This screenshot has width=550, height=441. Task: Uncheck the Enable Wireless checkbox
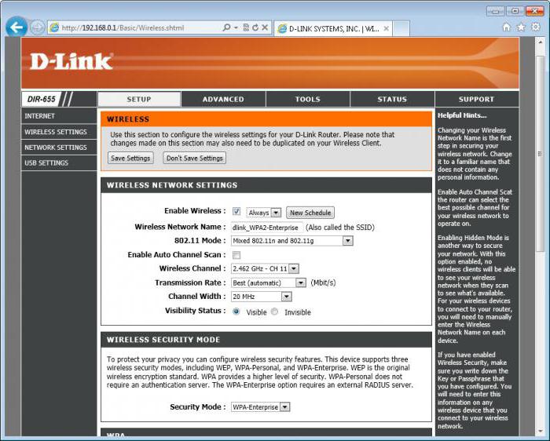236,211
